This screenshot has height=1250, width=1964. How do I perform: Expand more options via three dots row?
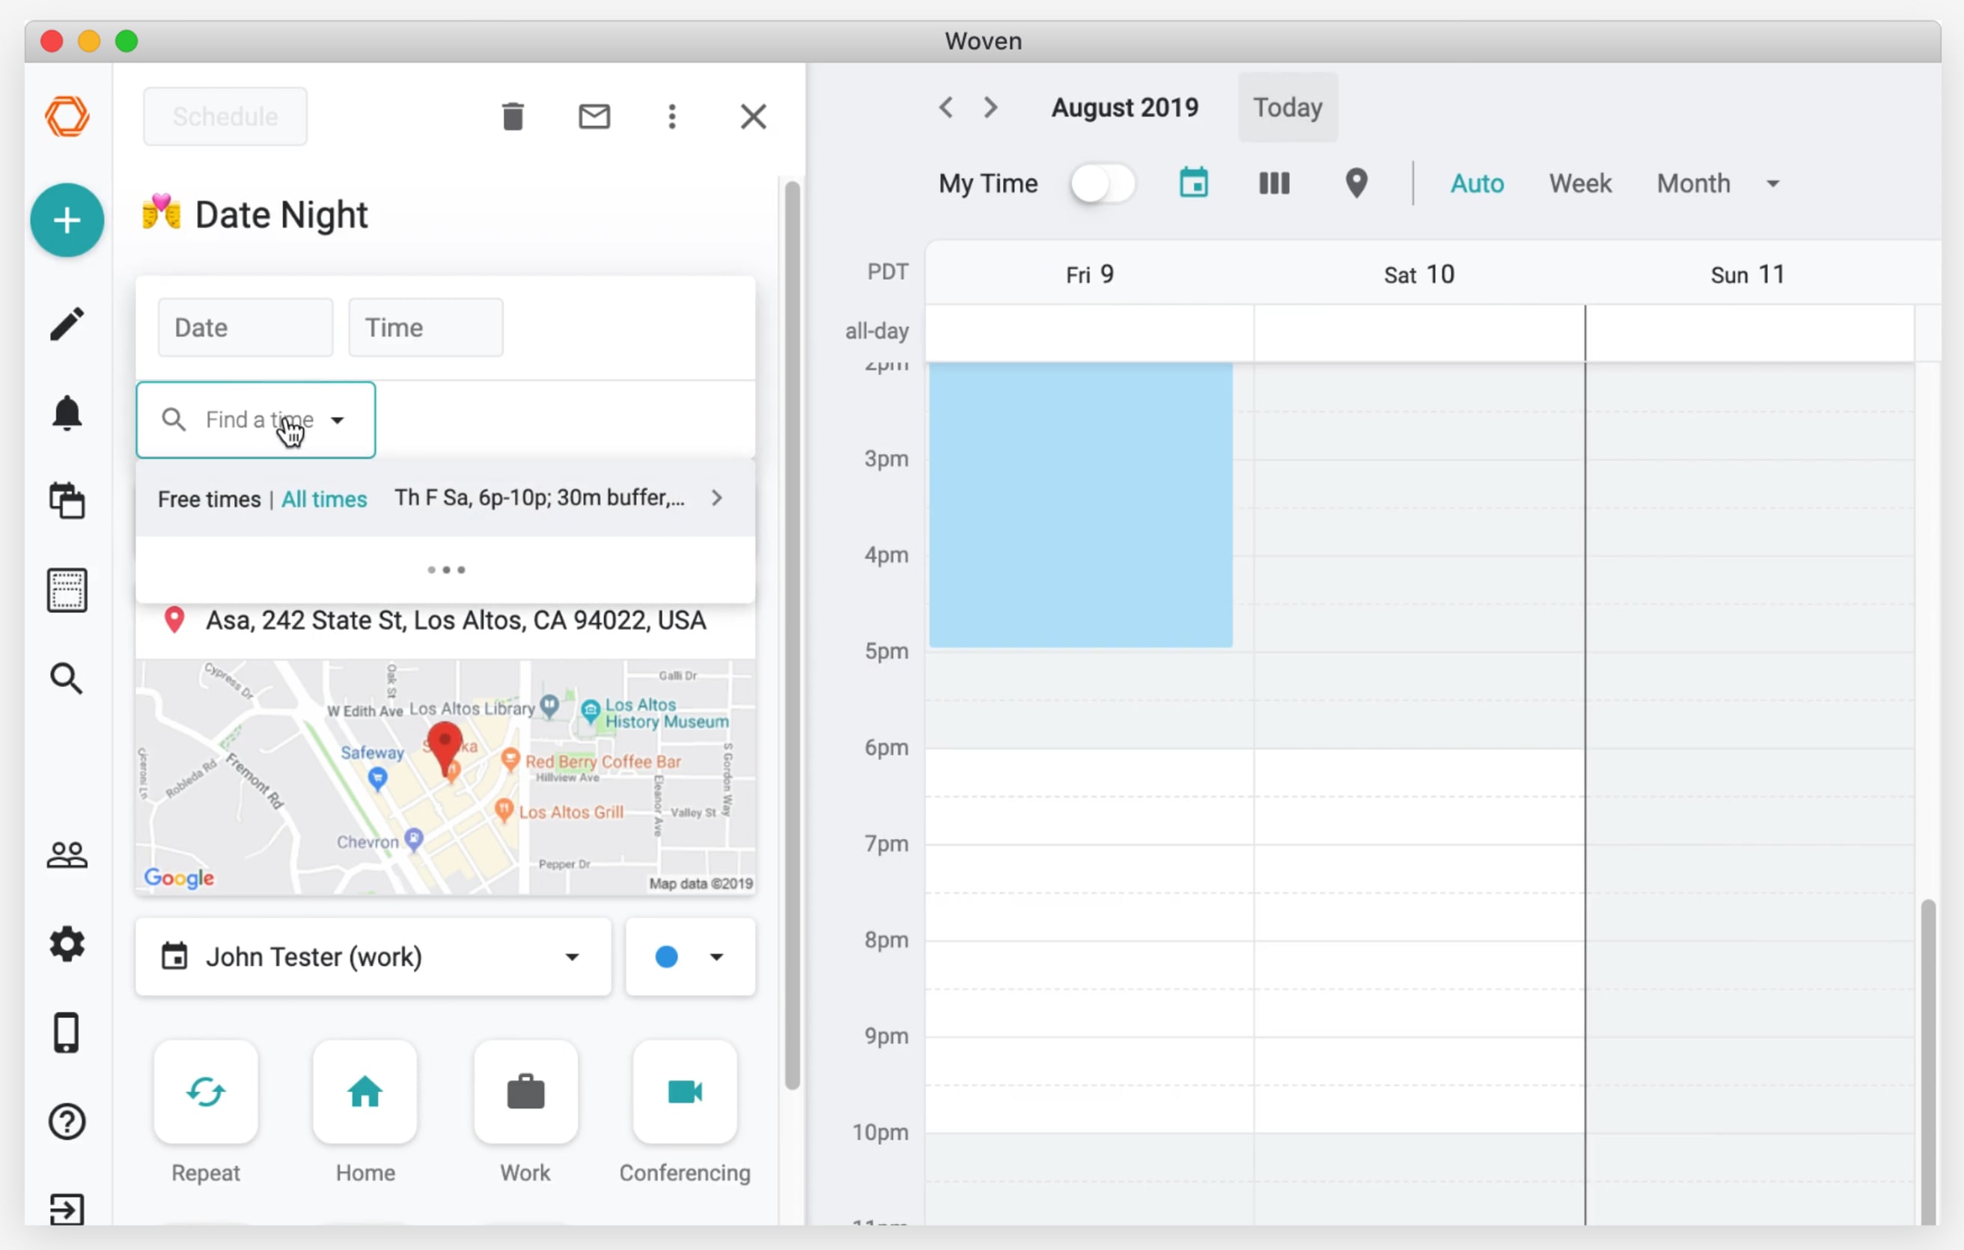446,570
